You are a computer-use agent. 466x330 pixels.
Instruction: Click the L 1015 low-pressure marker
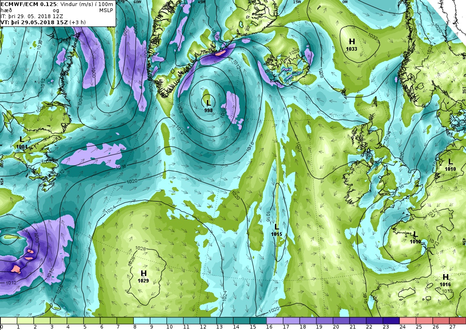point(276,230)
